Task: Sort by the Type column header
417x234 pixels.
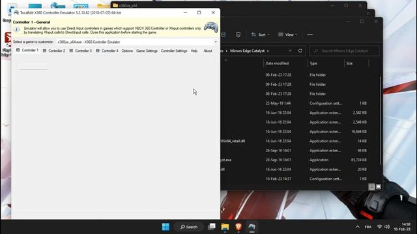Action: (x=326, y=64)
